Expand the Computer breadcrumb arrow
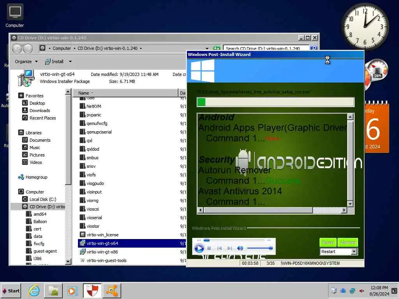The width and height of the screenshot is (399, 299). (74, 48)
